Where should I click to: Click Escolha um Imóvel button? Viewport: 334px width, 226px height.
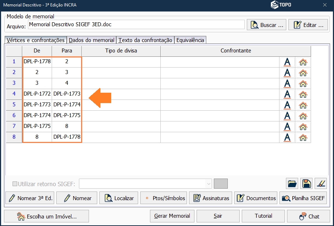point(46,216)
